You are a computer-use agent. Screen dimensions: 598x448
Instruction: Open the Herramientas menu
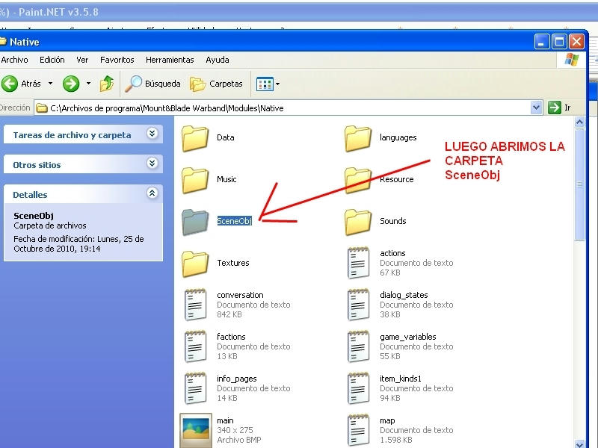tap(170, 60)
